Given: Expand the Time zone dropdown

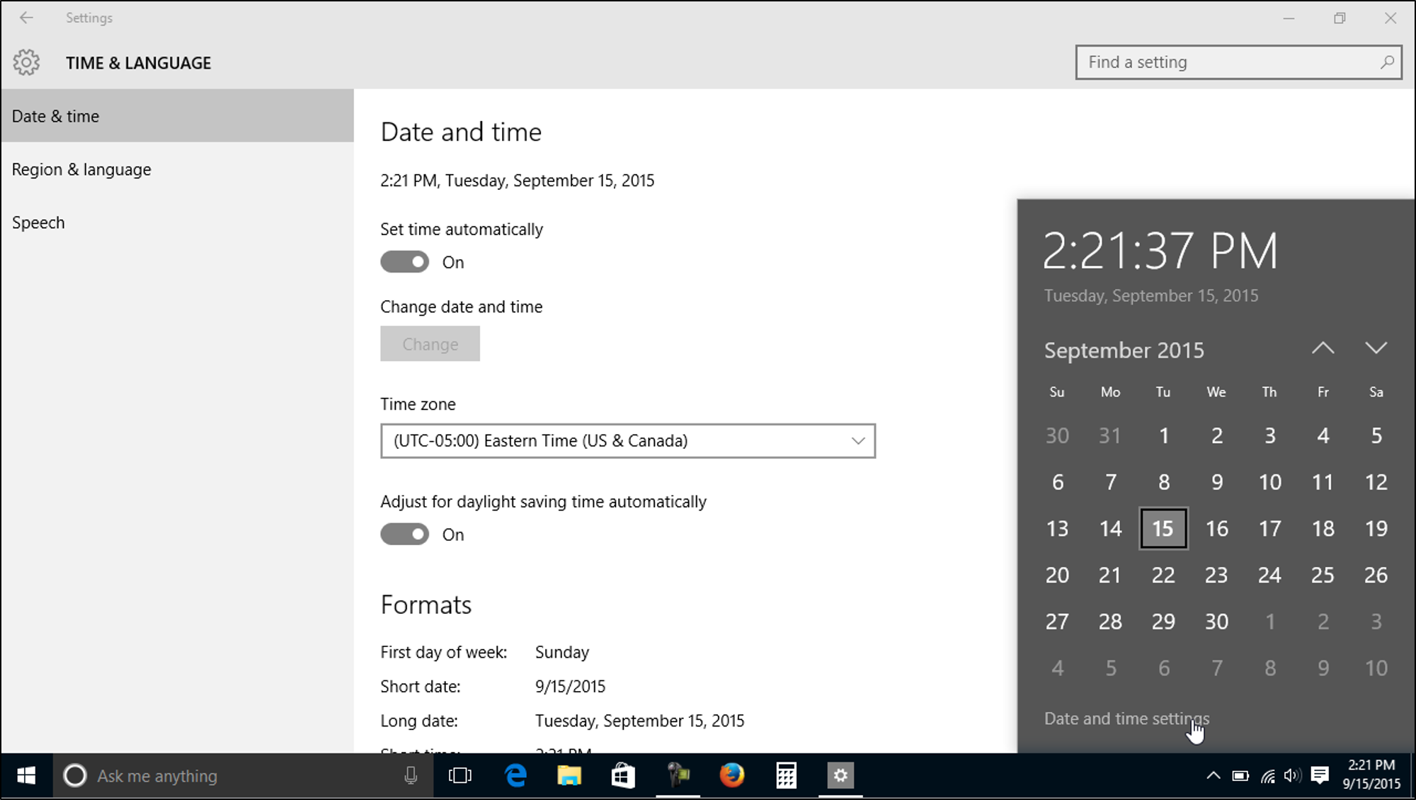Looking at the screenshot, I should (x=627, y=440).
